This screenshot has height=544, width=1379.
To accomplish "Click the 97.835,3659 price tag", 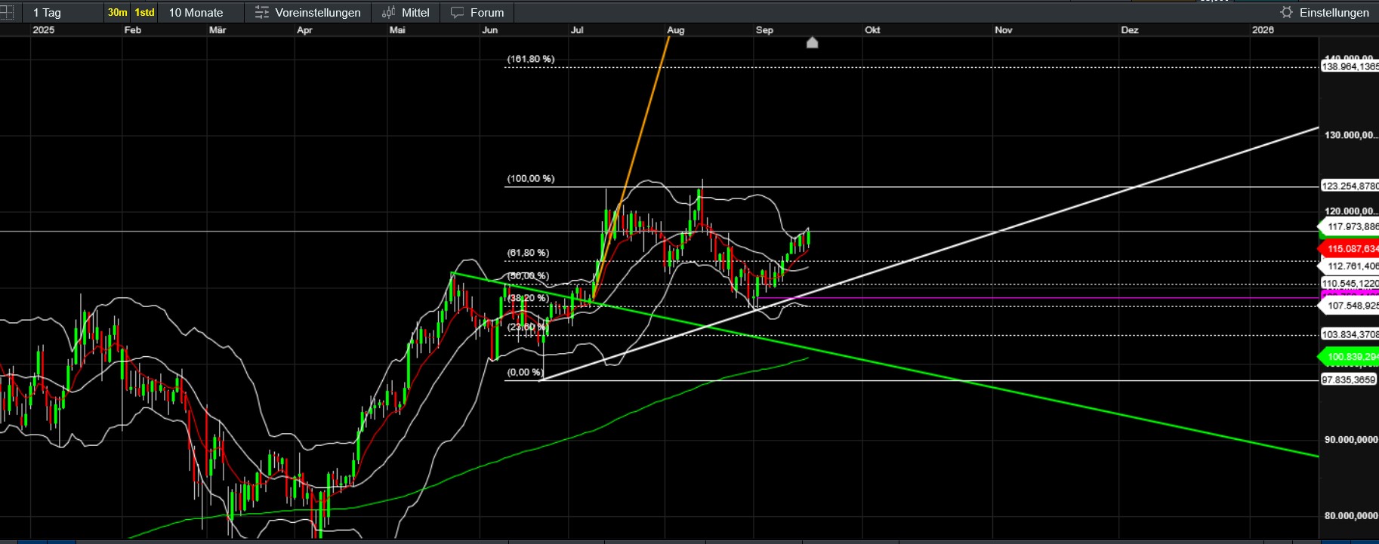I will click(x=1350, y=380).
